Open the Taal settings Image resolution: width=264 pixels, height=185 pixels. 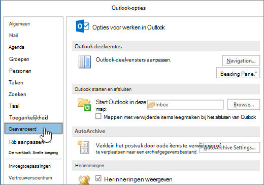[14, 106]
